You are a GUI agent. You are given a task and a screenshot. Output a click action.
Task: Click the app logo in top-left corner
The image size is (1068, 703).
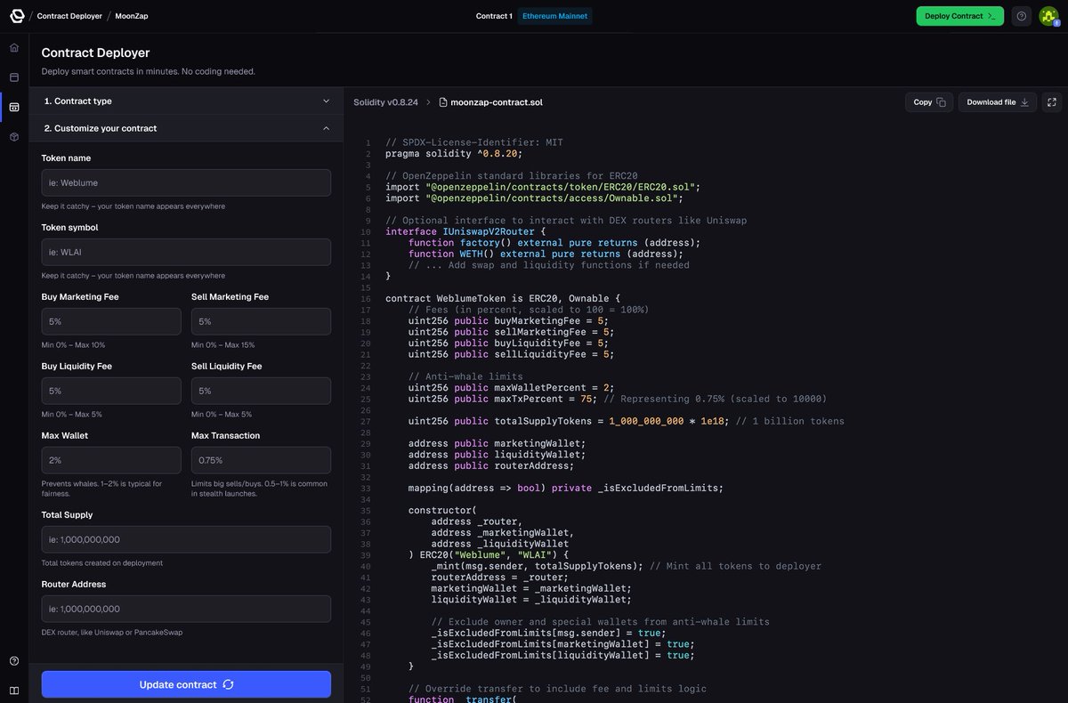(x=17, y=16)
